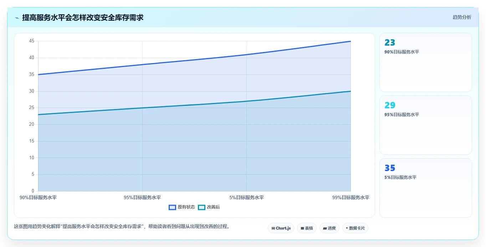Click the 5%目标服务水平 card caption under 35
Image resolution: width=486 pixels, height=247 pixels.
coord(400,177)
